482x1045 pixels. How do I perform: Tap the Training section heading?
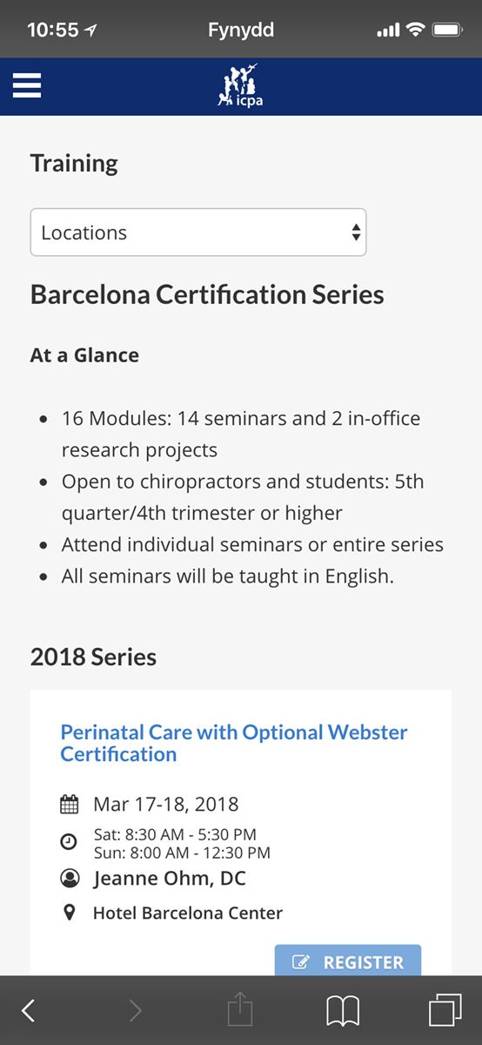coord(74,164)
